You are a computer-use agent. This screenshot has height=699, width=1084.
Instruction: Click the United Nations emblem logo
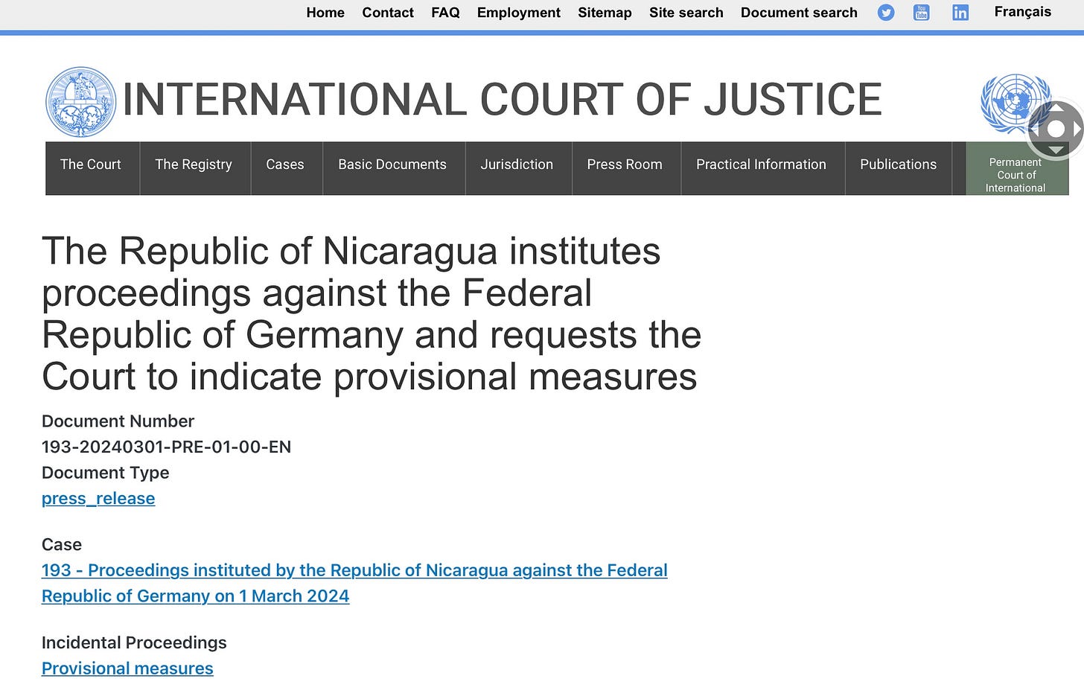pyautogui.click(x=1015, y=103)
